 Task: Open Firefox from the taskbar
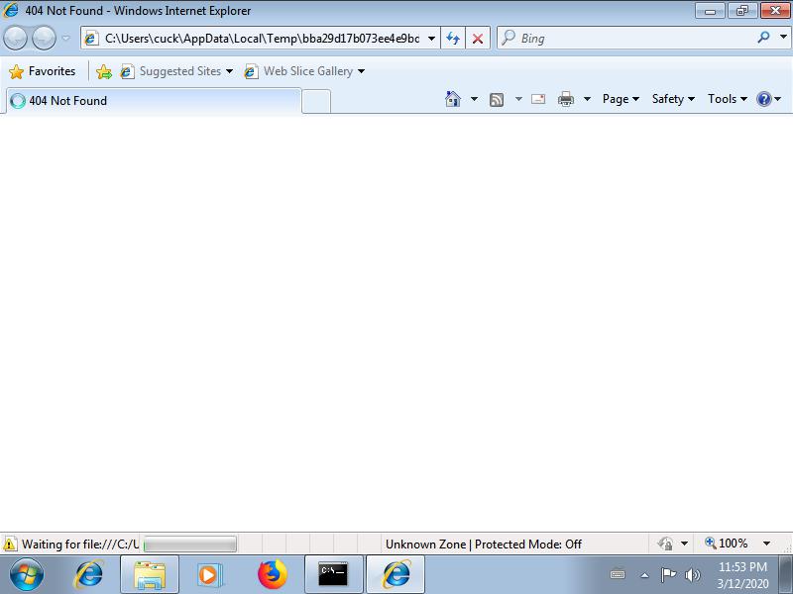(272, 575)
